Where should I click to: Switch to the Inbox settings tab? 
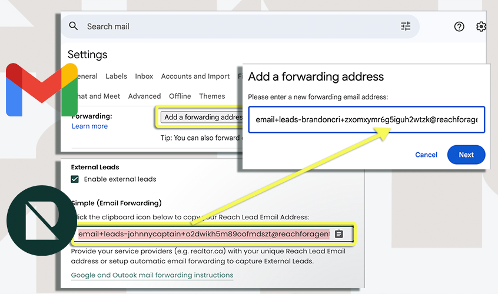(x=144, y=76)
